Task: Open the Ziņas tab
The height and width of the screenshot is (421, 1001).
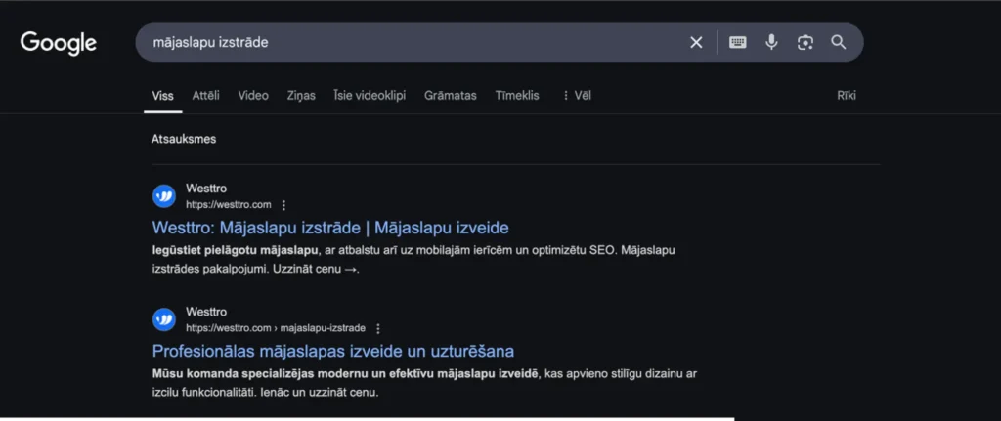Action: click(x=301, y=96)
